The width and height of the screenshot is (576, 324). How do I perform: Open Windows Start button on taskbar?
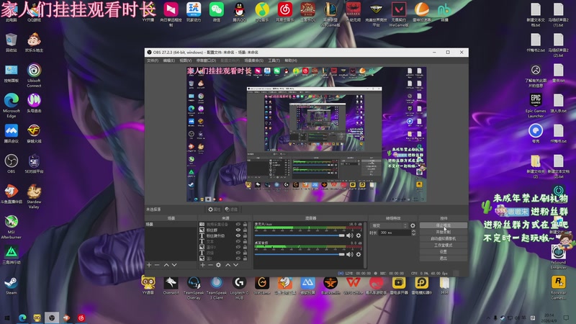pyautogui.click(x=6, y=318)
